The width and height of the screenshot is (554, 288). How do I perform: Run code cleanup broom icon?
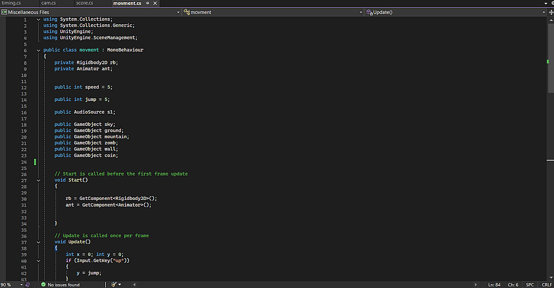[x=114, y=285]
